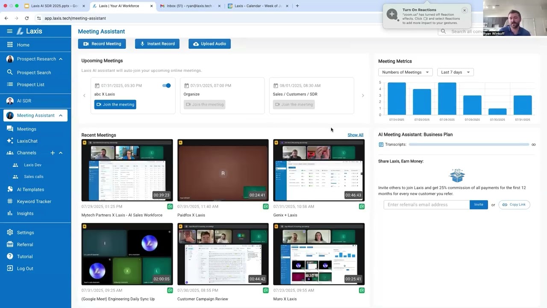
Task: Close the Laxis | Your AI Workforce tab
Action: coord(151,6)
